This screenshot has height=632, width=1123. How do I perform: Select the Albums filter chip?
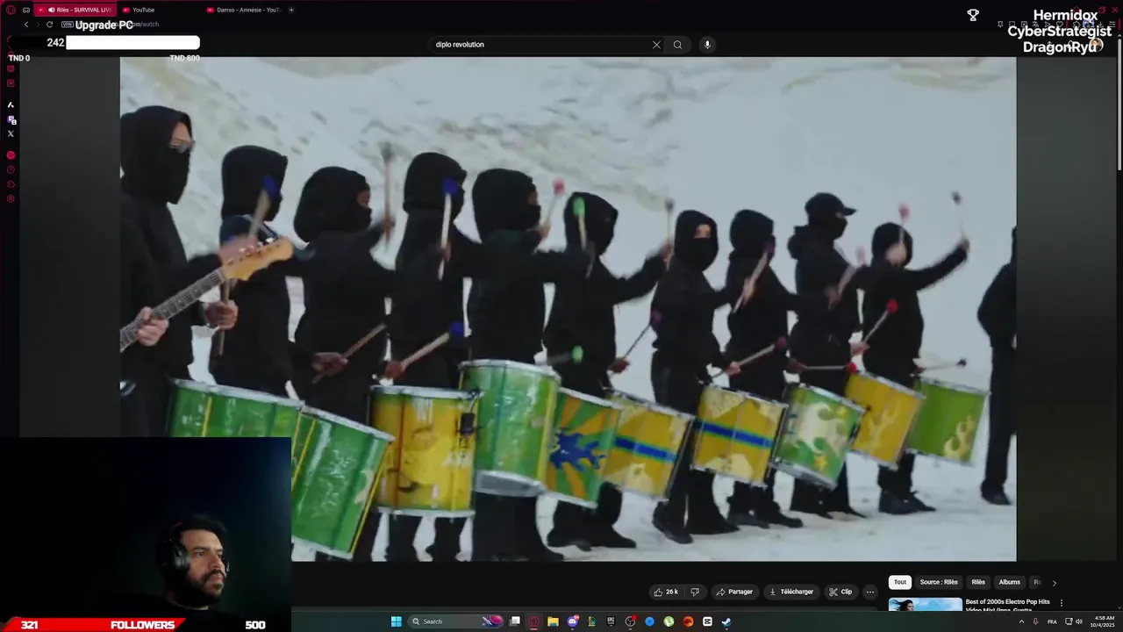(x=1010, y=582)
